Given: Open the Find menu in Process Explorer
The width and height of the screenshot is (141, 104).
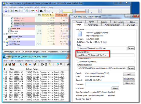Looking at the screenshot, I should pyautogui.click(x=37, y=7).
